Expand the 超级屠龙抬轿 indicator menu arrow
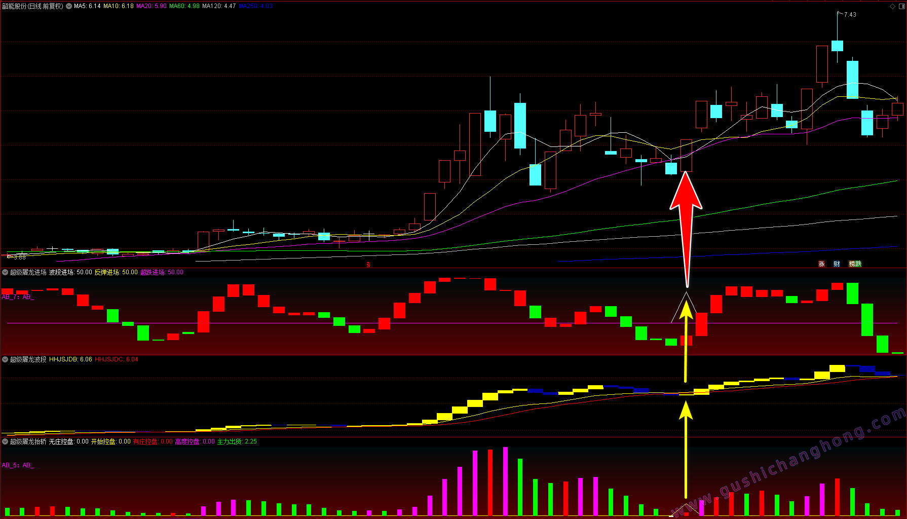 [5, 441]
